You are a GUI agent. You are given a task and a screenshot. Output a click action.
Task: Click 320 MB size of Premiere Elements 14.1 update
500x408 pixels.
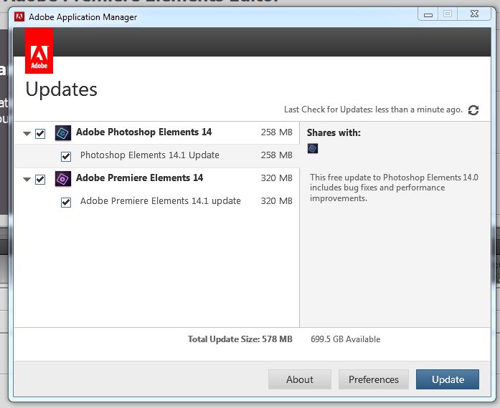pyautogui.click(x=276, y=201)
